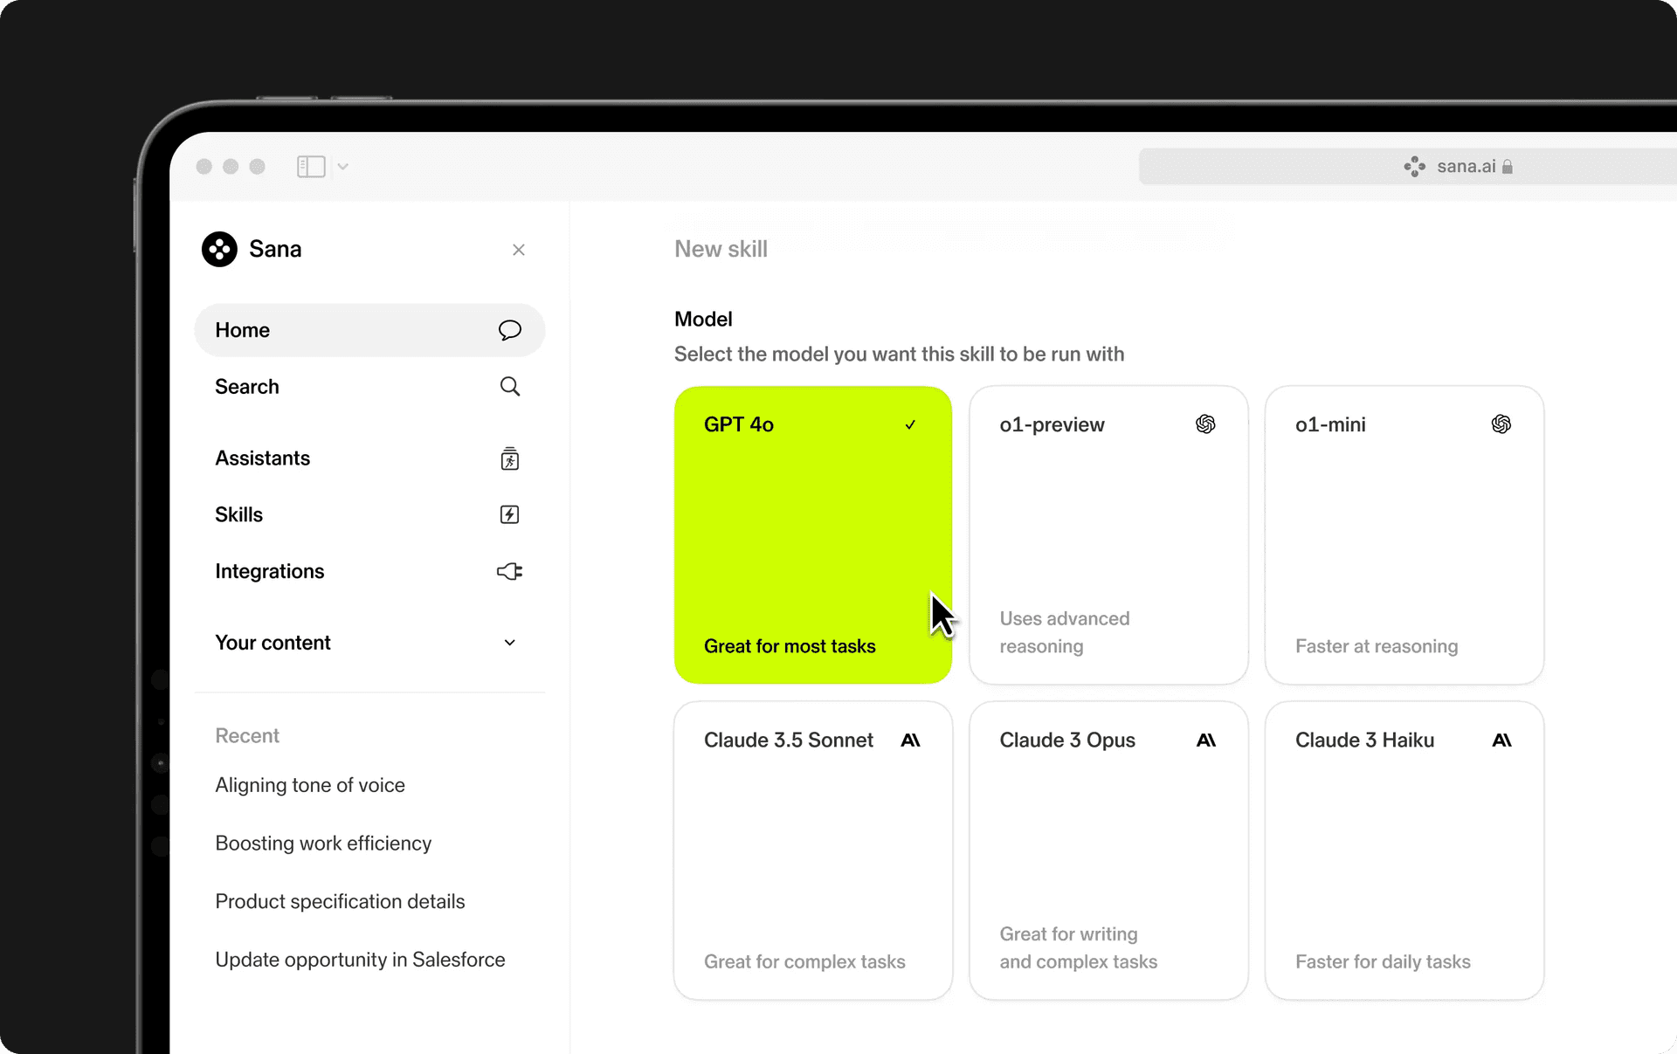Open recent item Aligning tone of voice
Image resolution: width=1677 pixels, height=1054 pixels.
pyautogui.click(x=310, y=785)
